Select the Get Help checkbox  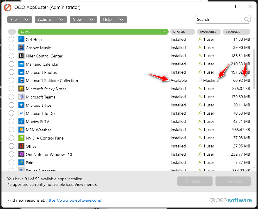[x=11, y=40]
